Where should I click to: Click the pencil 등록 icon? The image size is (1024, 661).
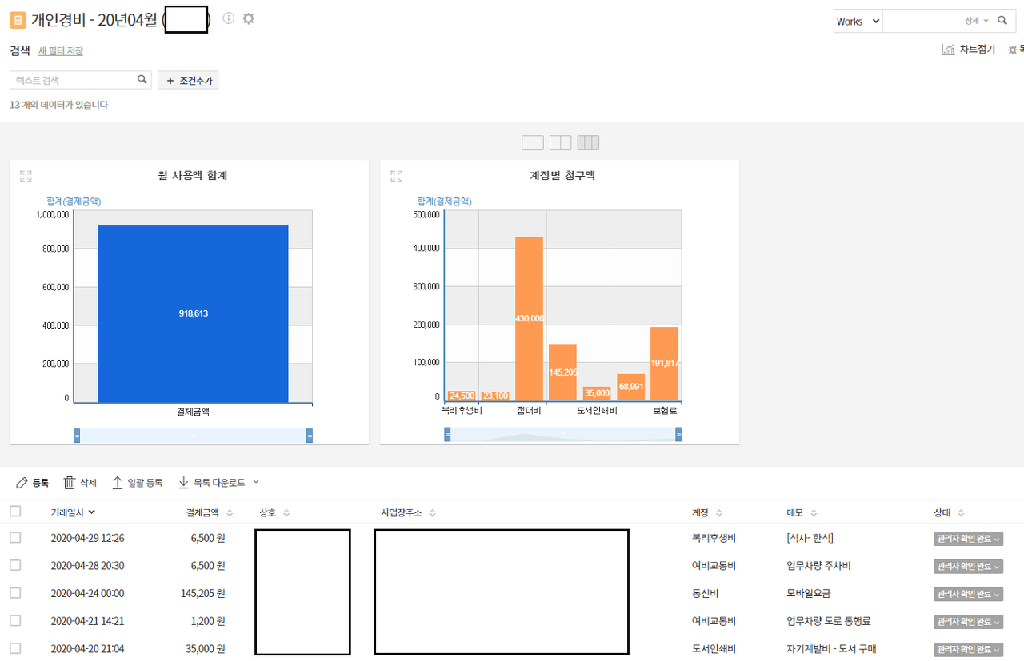(22, 483)
